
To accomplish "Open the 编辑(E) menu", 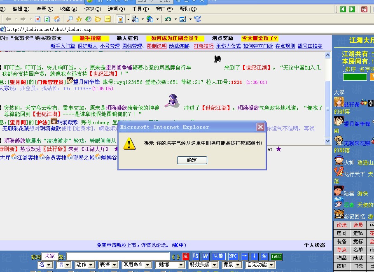I will (21, 9).
